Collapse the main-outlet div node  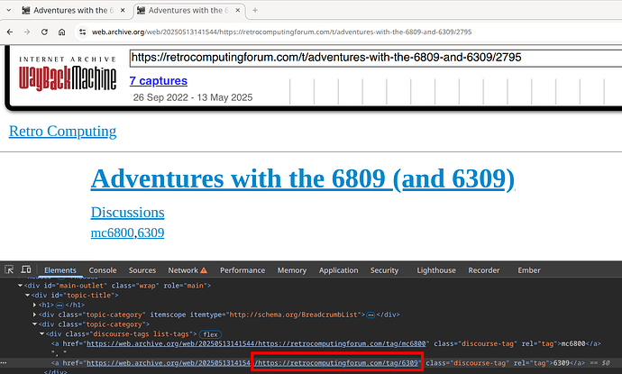point(20,286)
